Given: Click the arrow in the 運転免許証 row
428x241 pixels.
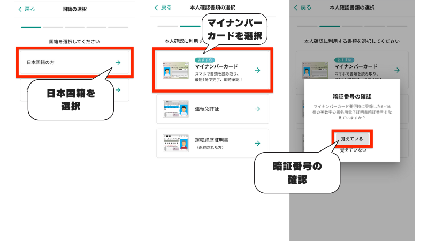Looking at the screenshot, I should point(257,109).
